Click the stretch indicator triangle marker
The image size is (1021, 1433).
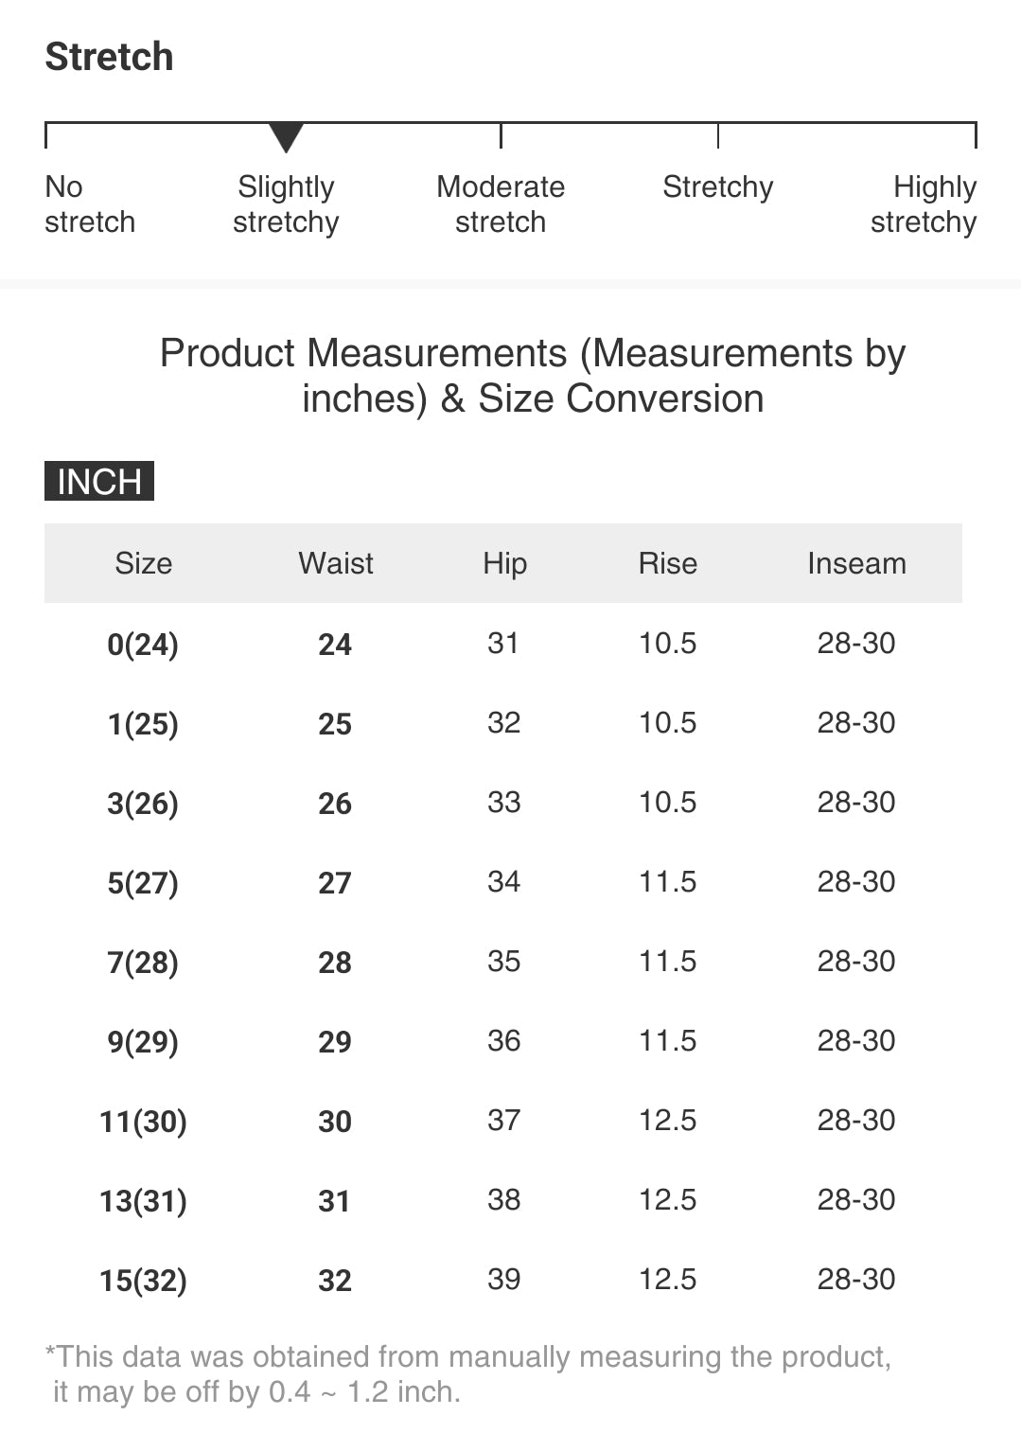click(286, 138)
